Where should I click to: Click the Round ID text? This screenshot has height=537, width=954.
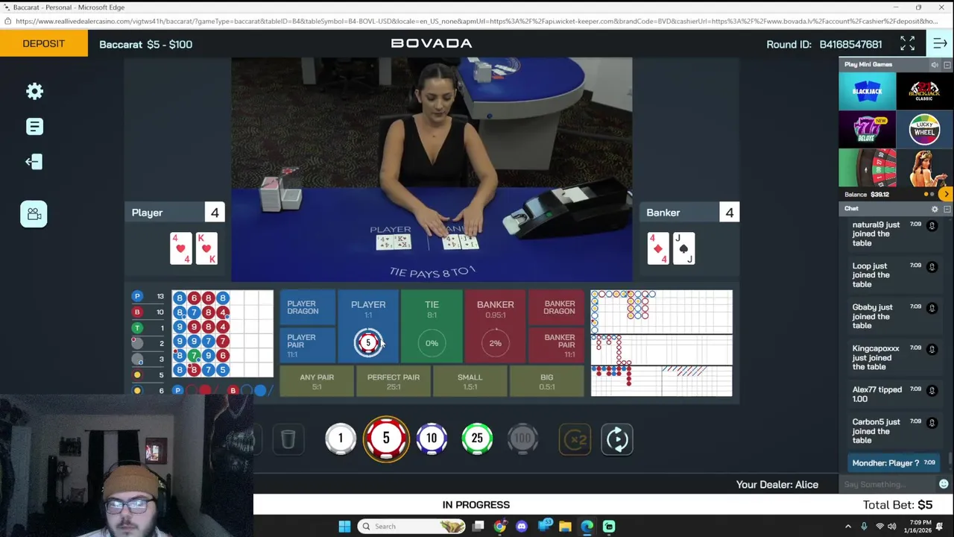click(824, 45)
